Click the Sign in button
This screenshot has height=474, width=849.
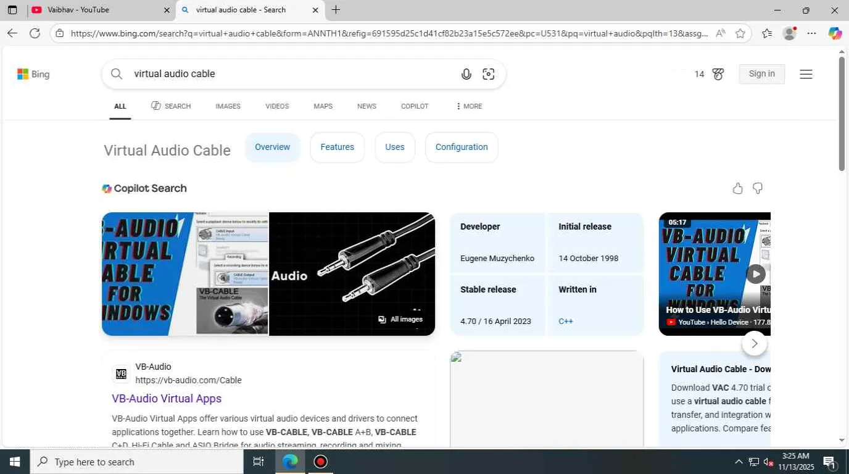[x=761, y=74]
